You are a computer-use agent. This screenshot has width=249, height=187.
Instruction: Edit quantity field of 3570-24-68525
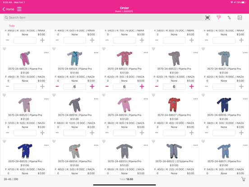(x=25, y=87)
